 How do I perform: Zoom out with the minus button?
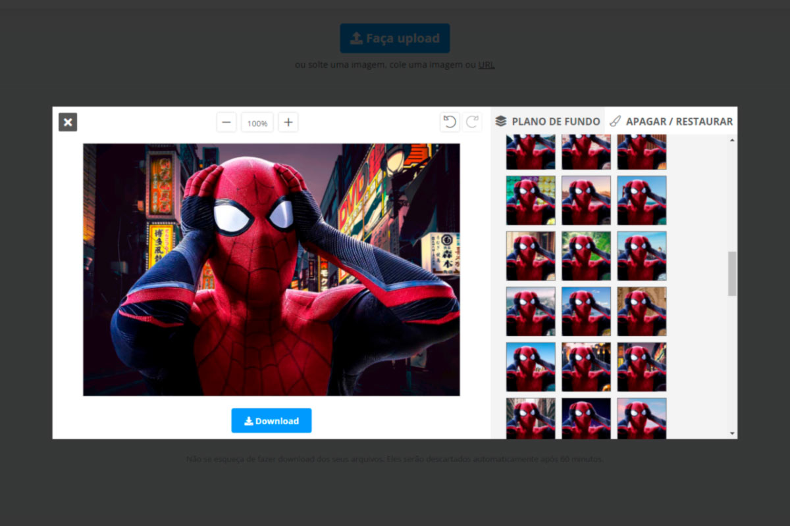click(x=226, y=122)
